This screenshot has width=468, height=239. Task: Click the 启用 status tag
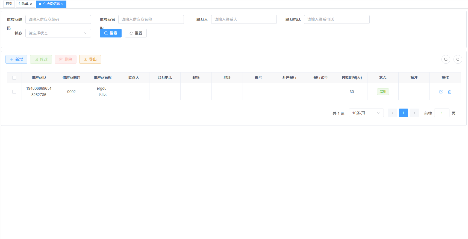[383, 92]
